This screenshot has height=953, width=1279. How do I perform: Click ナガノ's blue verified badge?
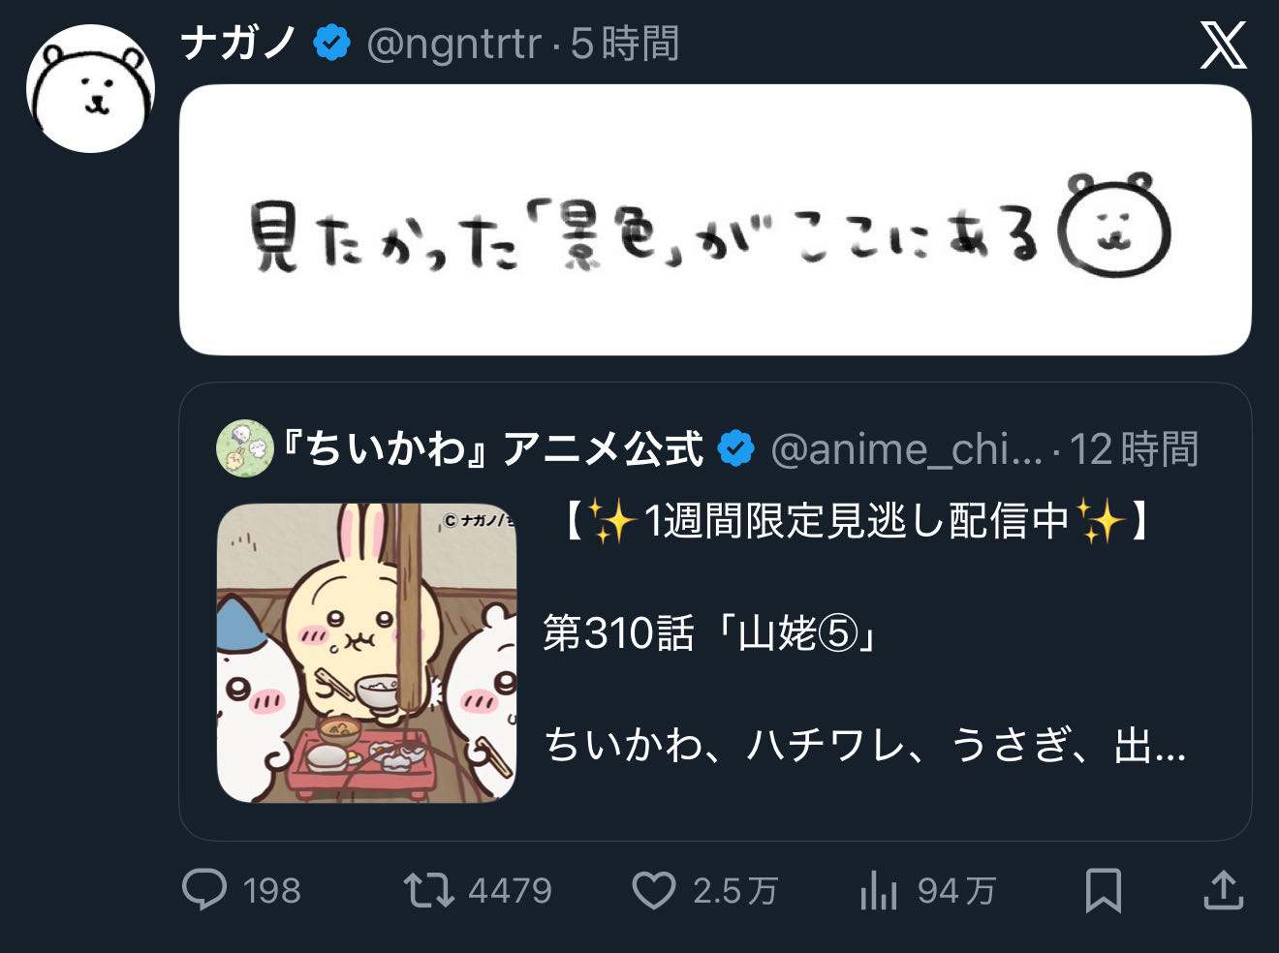point(331,44)
